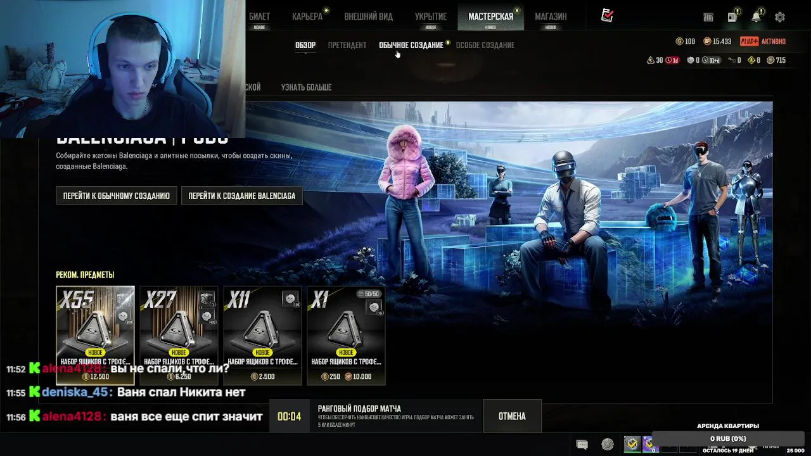Click the Осталось 19 дней text
Image resolution: width=811 pixels, height=456 pixels.
click(727, 450)
